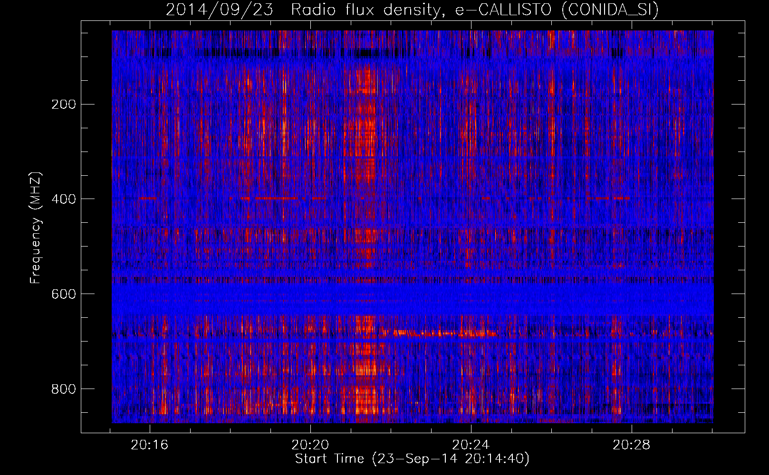Click the '20:16' time tick label
The height and width of the screenshot is (475, 769).
pyautogui.click(x=150, y=445)
